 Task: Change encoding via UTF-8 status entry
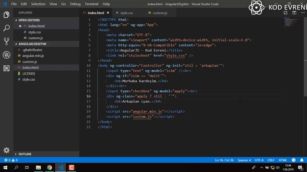pos(259,160)
